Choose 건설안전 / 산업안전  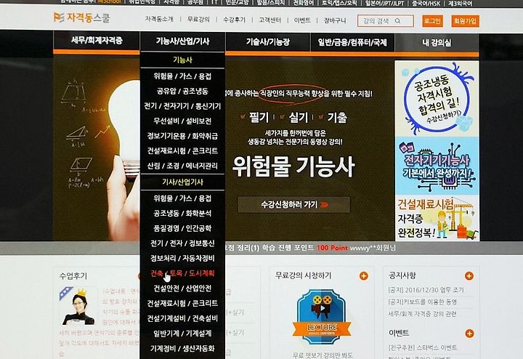point(182,289)
